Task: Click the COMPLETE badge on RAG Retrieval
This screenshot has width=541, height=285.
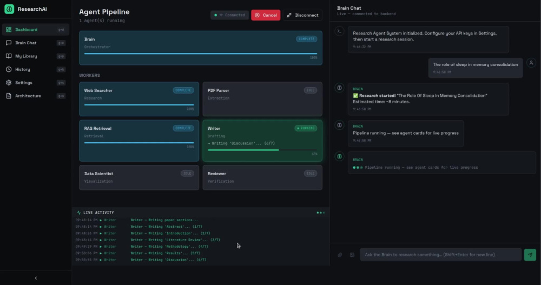Action: (183, 128)
